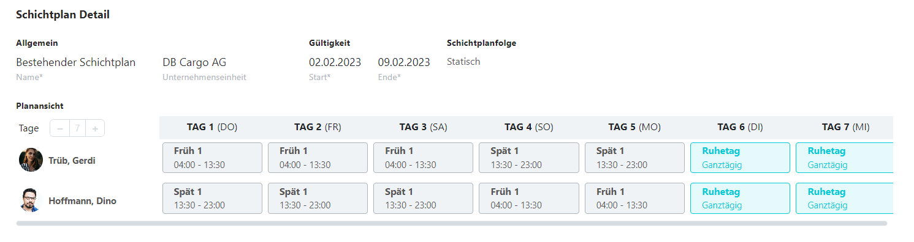Viewport: 914px width, 242px height.
Task: Select Gerdi Trüb's Spät 1 shift on Tag 4
Action: click(529, 158)
